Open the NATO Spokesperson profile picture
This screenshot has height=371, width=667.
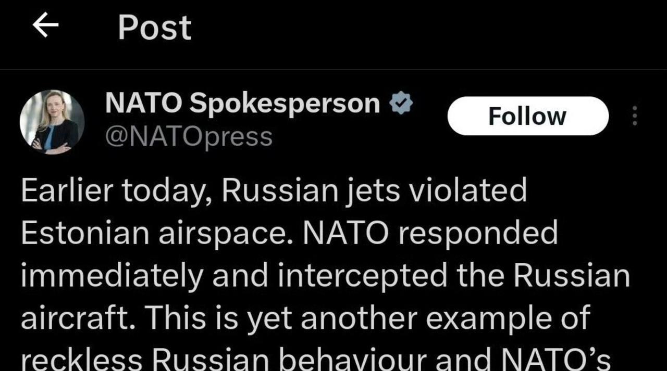click(x=52, y=122)
